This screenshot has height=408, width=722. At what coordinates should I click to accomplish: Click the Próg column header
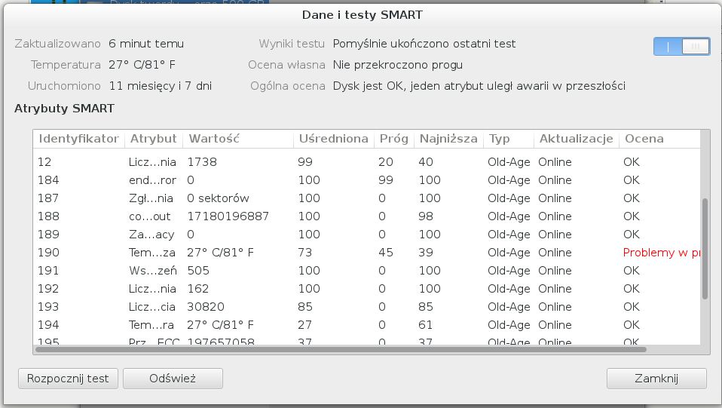point(393,139)
